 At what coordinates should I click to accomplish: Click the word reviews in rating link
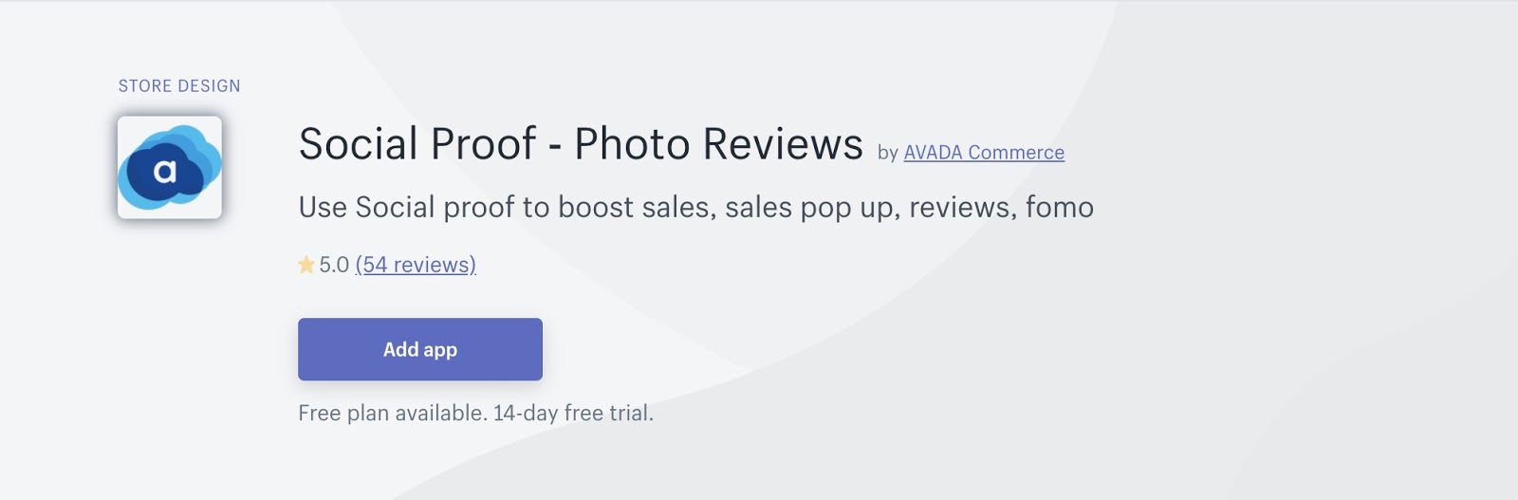coord(434,265)
